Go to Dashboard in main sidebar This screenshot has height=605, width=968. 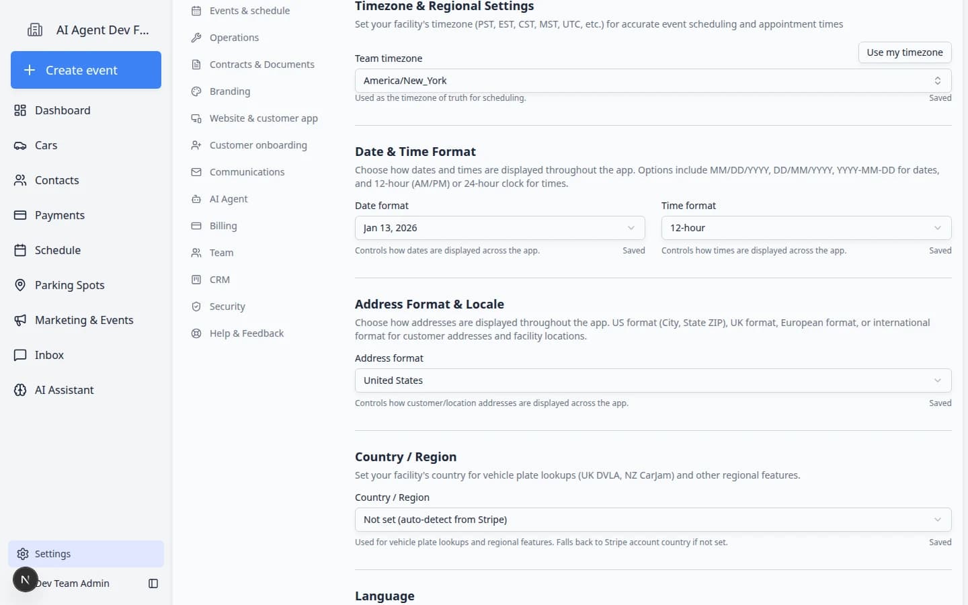click(x=86, y=110)
